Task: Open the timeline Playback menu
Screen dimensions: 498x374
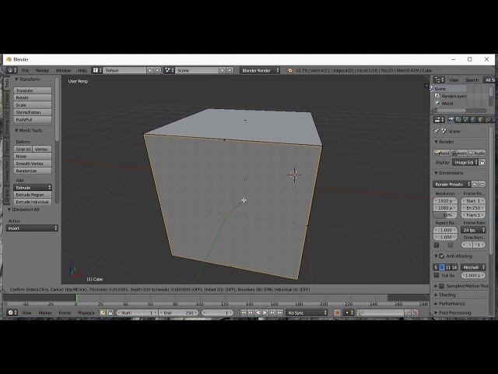Action: point(86,312)
